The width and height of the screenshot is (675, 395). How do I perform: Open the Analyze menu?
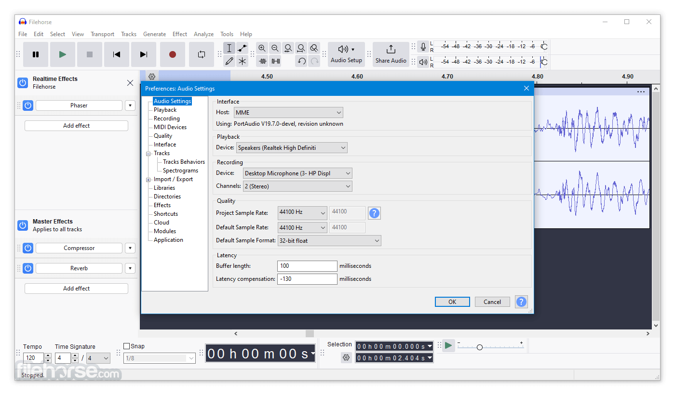204,34
